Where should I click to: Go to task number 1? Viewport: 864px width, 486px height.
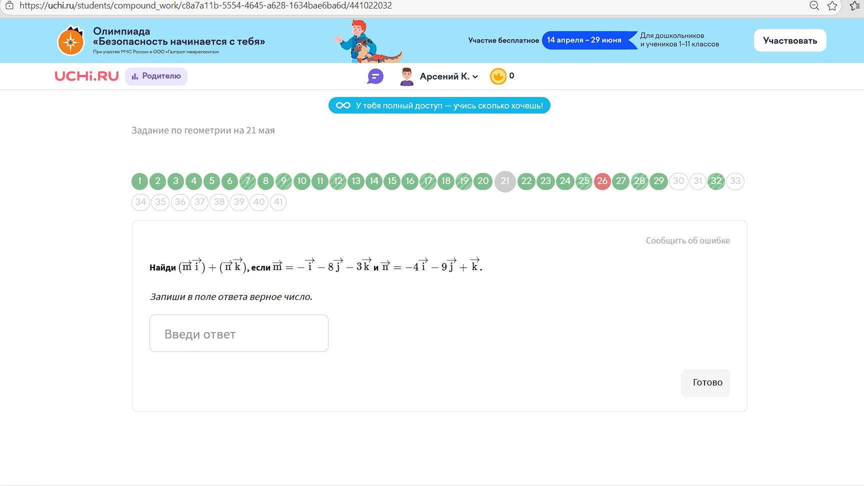(x=140, y=181)
